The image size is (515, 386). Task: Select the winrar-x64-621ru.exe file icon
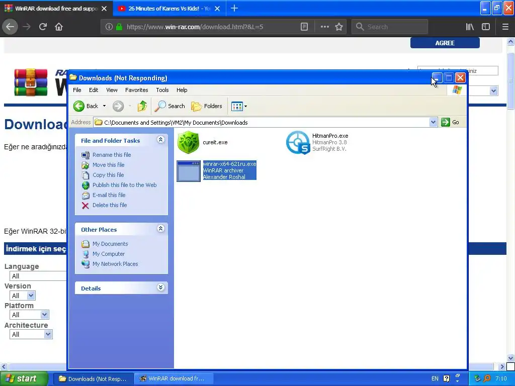[x=189, y=171]
